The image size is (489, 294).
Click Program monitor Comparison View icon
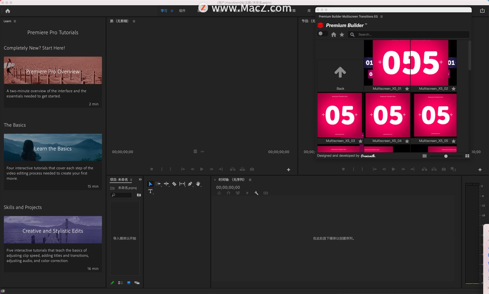pos(453,169)
